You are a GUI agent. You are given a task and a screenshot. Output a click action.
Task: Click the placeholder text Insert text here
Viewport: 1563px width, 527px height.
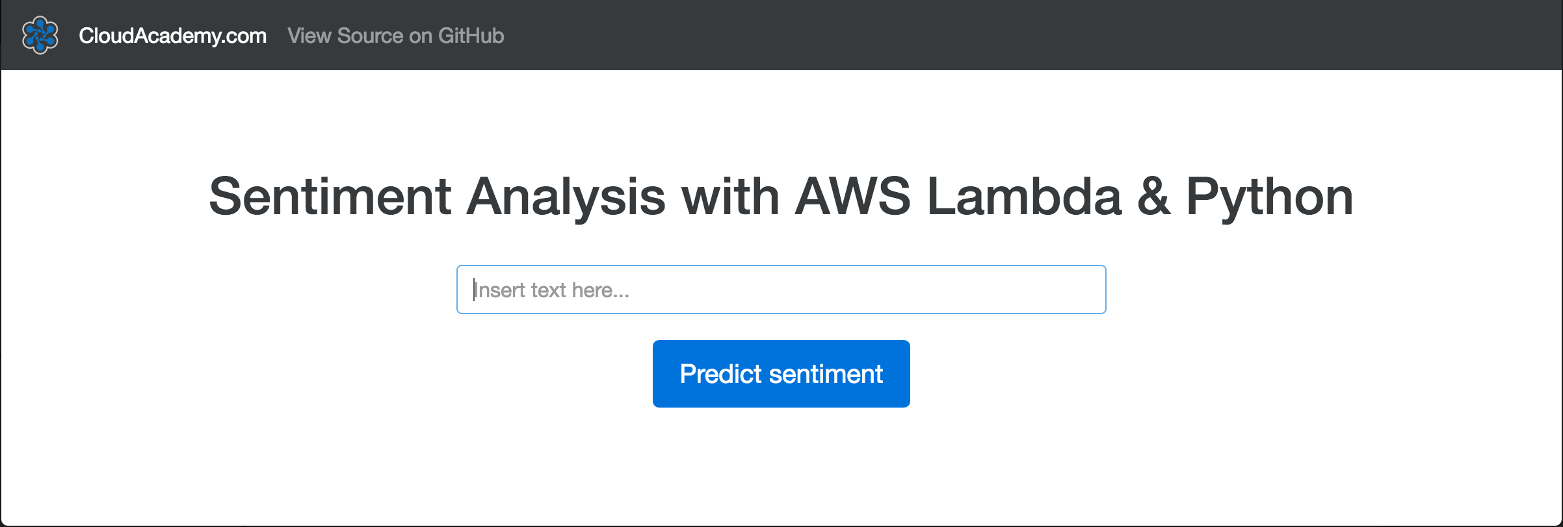pyautogui.click(x=551, y=290)
